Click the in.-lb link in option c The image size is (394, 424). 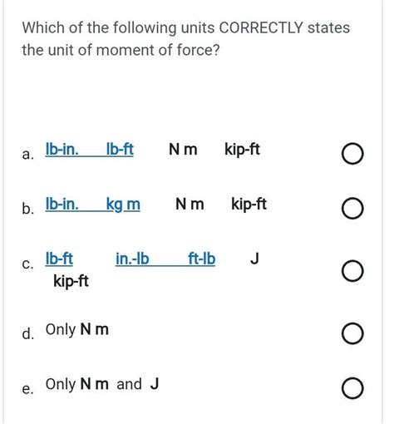132,259
